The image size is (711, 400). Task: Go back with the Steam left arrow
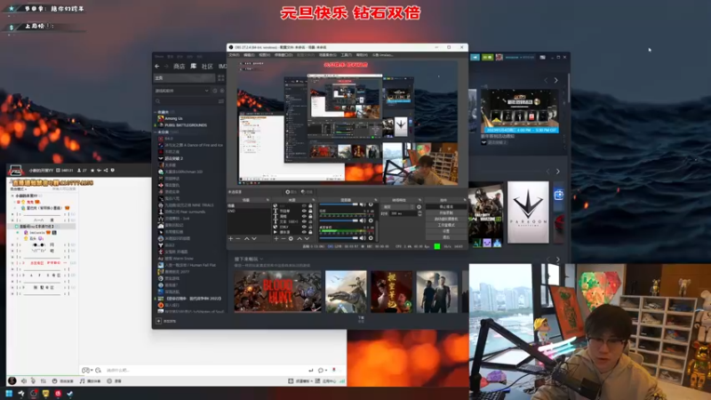click(x=157, y=66)
